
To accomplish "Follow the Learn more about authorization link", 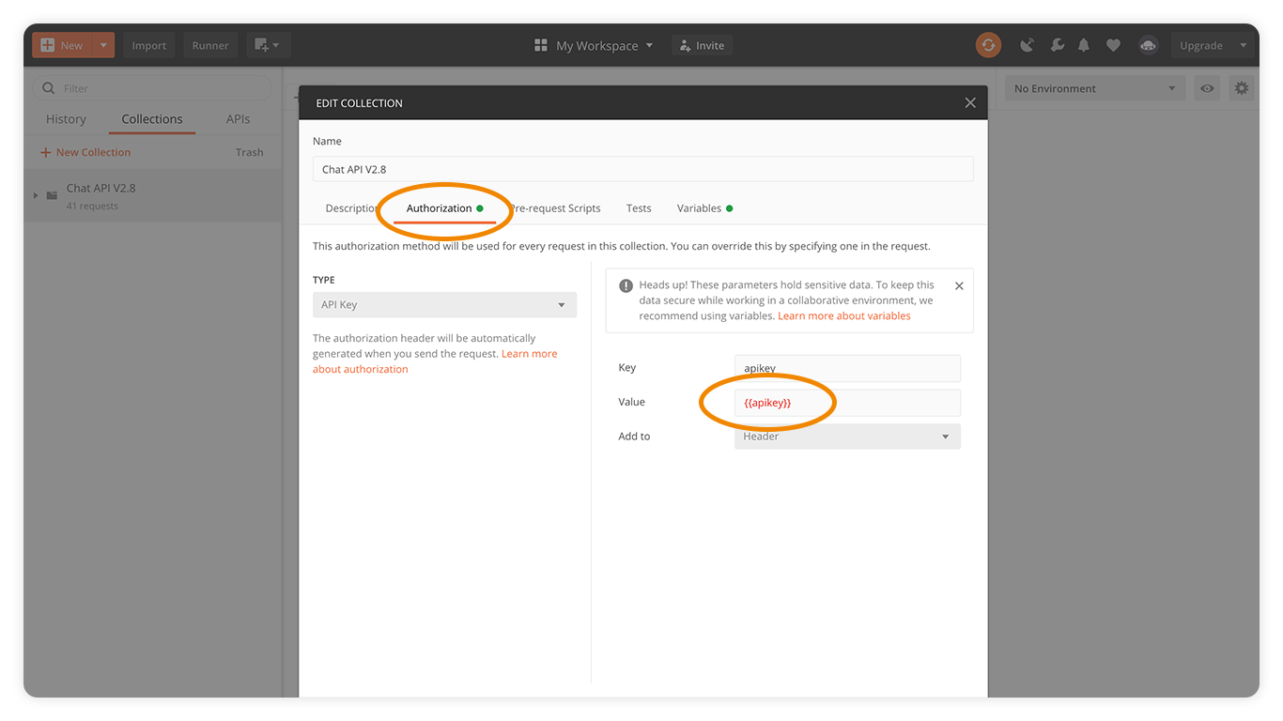I will pos(435,361).
